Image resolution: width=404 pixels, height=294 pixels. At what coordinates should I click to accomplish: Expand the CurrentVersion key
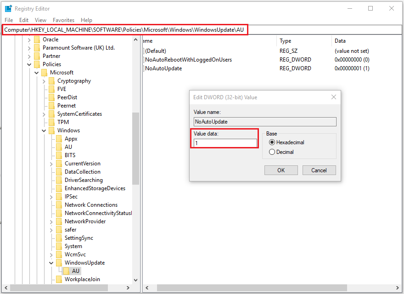point(51,164)
